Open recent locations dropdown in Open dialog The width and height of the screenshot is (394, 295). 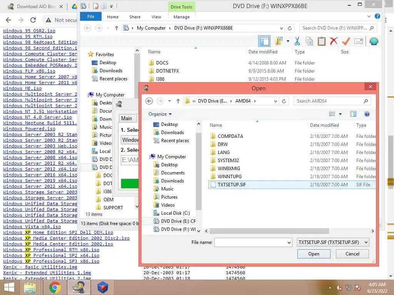tap(169, 101)
